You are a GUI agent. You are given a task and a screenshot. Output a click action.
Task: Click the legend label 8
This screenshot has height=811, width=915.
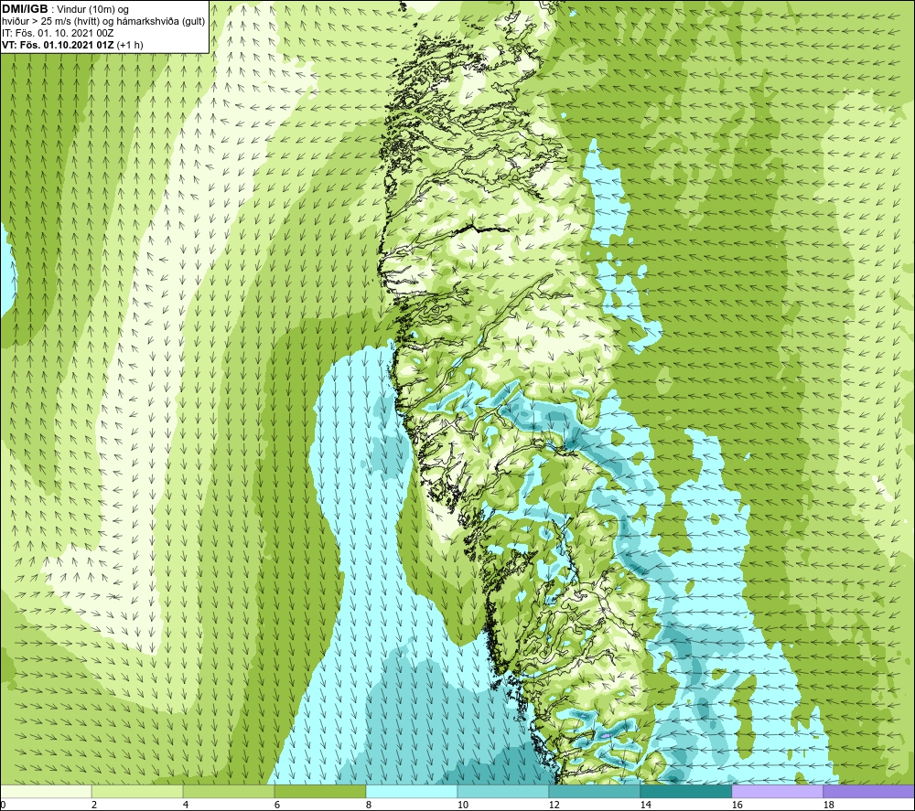369,805
